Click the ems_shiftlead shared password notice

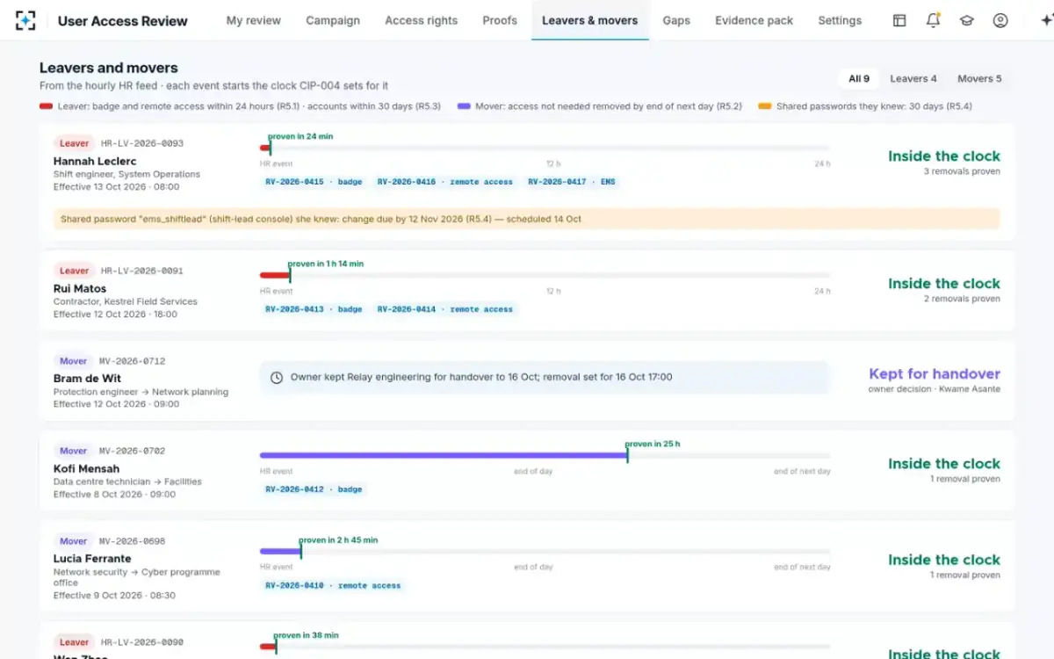[x=526, y=219]
